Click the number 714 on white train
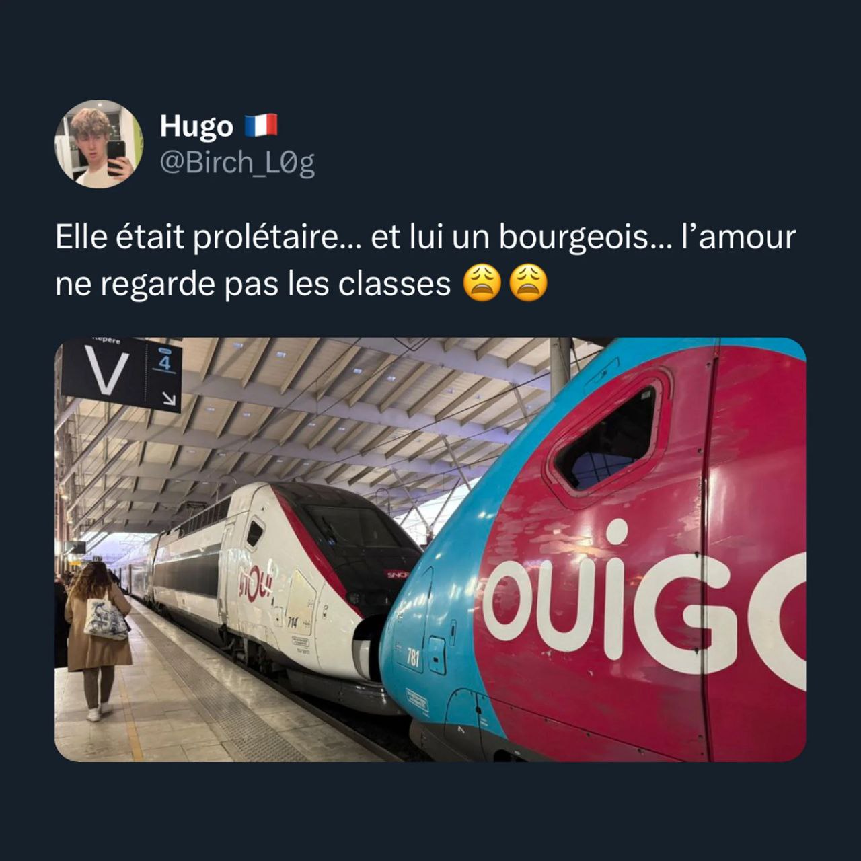861x861 pixels. pos(293,624)
